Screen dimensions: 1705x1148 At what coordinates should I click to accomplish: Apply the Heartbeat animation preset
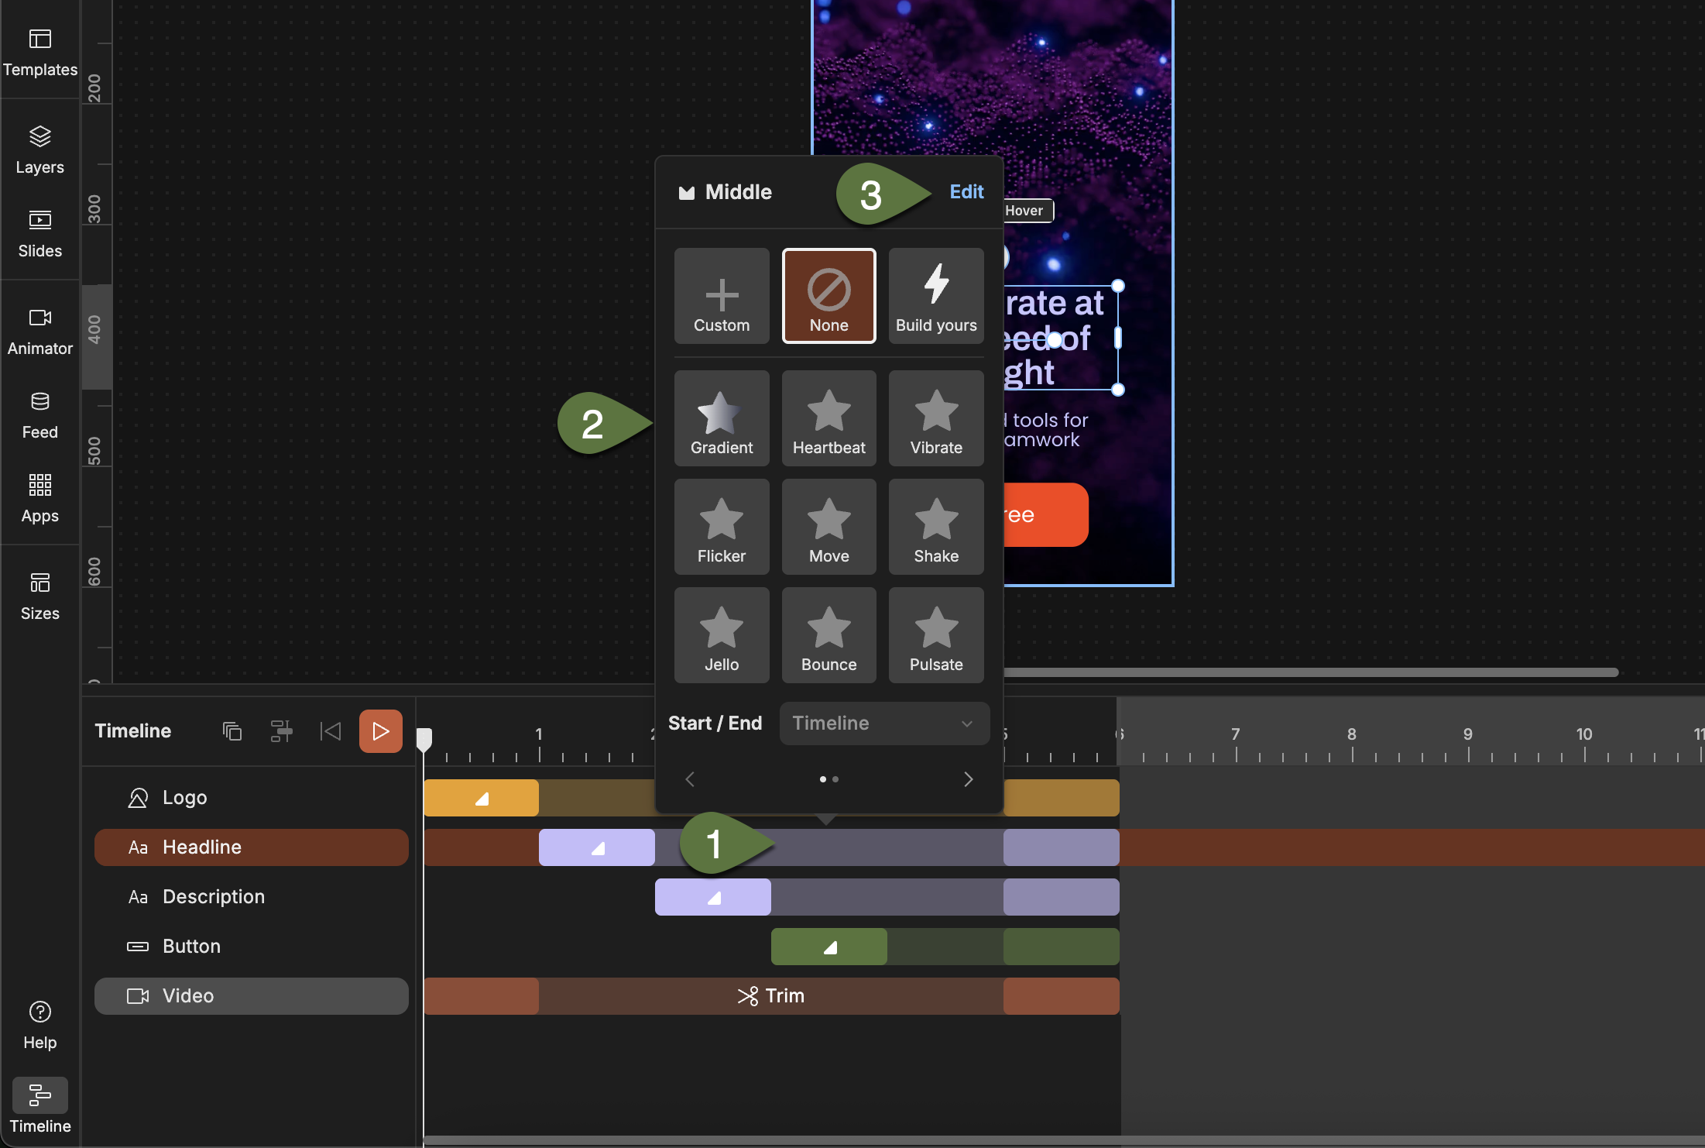829,418
